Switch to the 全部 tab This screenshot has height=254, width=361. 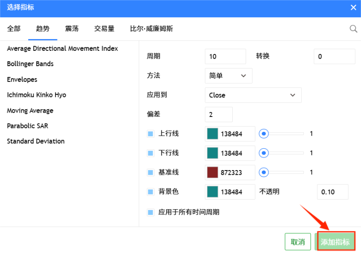pyautogui.click(x=14, y=29)
